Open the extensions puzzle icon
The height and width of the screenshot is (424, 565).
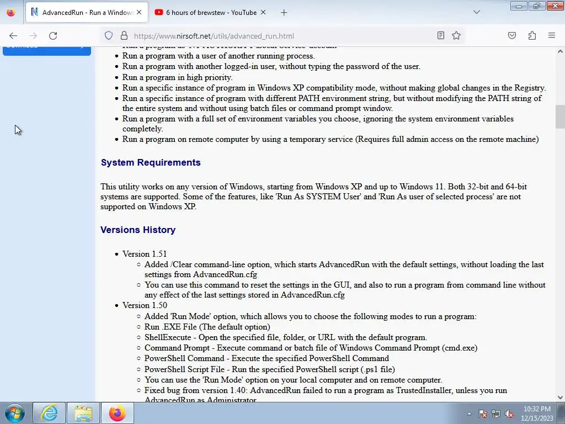point(532,35)
